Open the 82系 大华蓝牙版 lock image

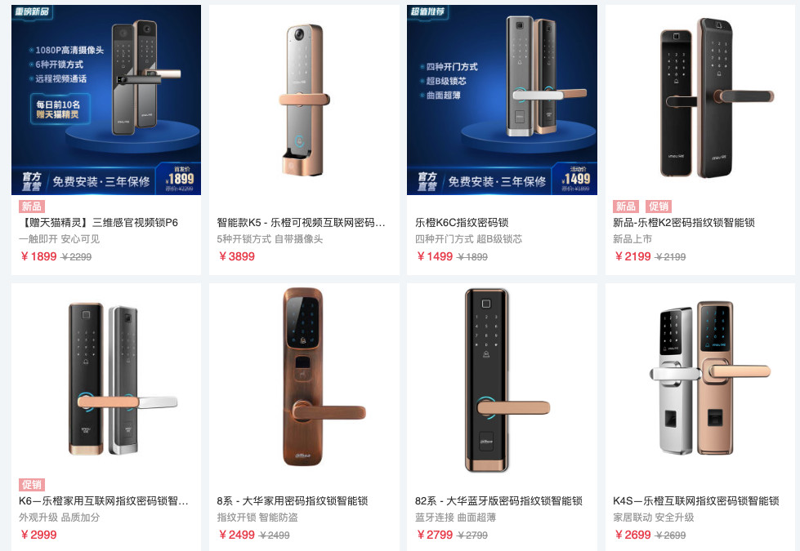click(502, 378)
